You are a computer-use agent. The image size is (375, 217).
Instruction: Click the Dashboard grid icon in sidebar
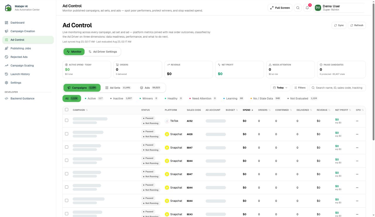(x=6, y=23)
